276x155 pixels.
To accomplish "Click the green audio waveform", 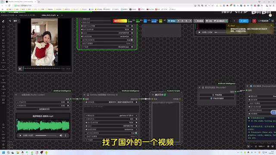I will (43, 126).
